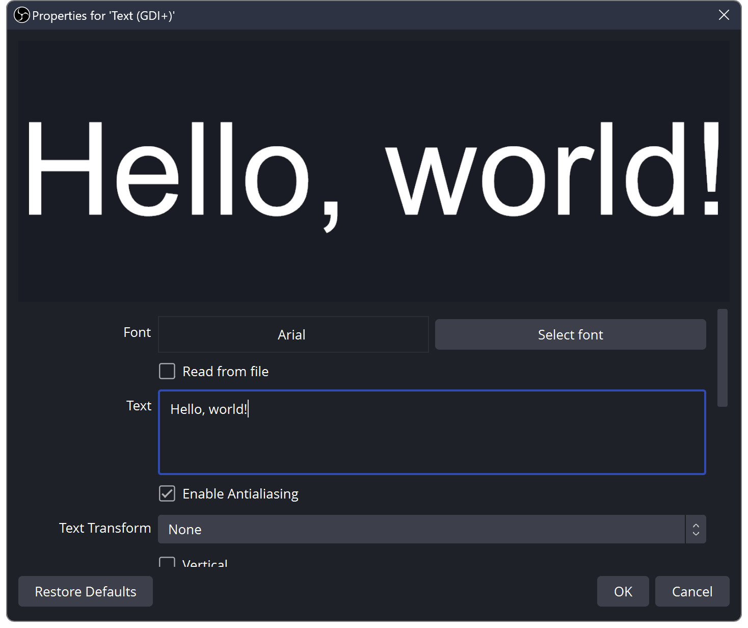Cancel the text properties changes
Screen dimensions: 748x628
pyautogui.click(x=692, y=591)
